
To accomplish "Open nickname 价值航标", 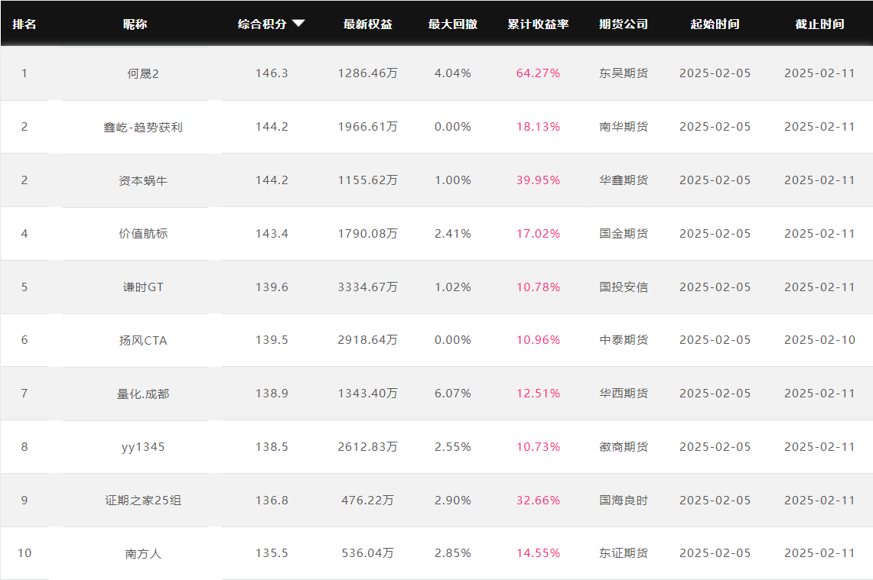I will pyautogui.click(x=143, y=234).
